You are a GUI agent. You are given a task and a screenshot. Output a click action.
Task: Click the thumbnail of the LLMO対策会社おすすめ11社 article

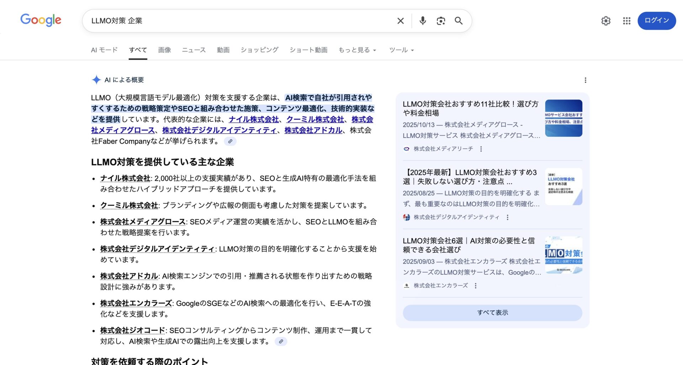[x=563, y=118]
